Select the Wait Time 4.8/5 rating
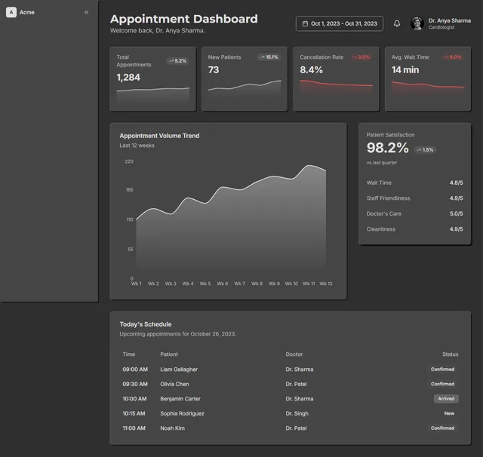The image size is (483, 457). click(x=414, y=182)
